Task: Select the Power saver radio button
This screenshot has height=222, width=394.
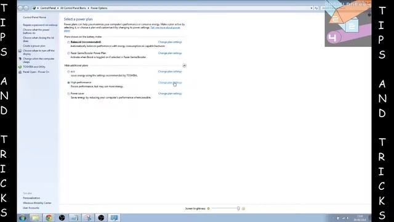Action: (68, 94)
